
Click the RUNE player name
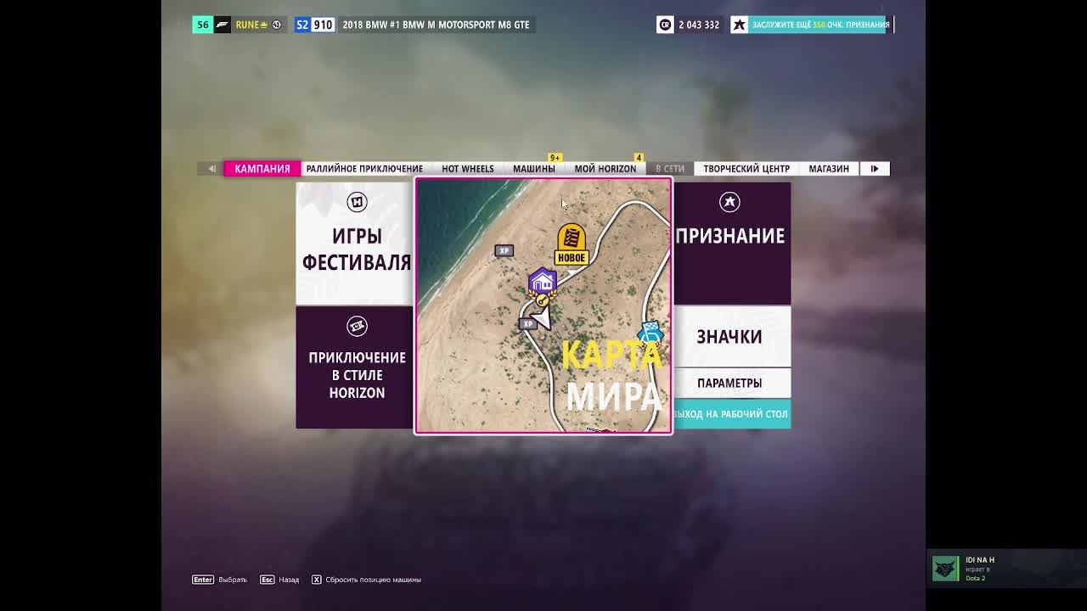pyautogui.click(x=247, y=25)
